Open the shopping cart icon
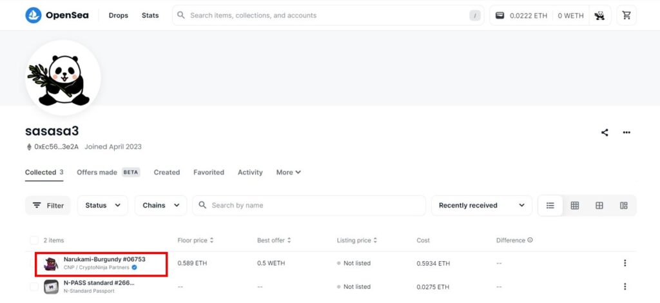660x303 pixels. click(x=626, y=15)
